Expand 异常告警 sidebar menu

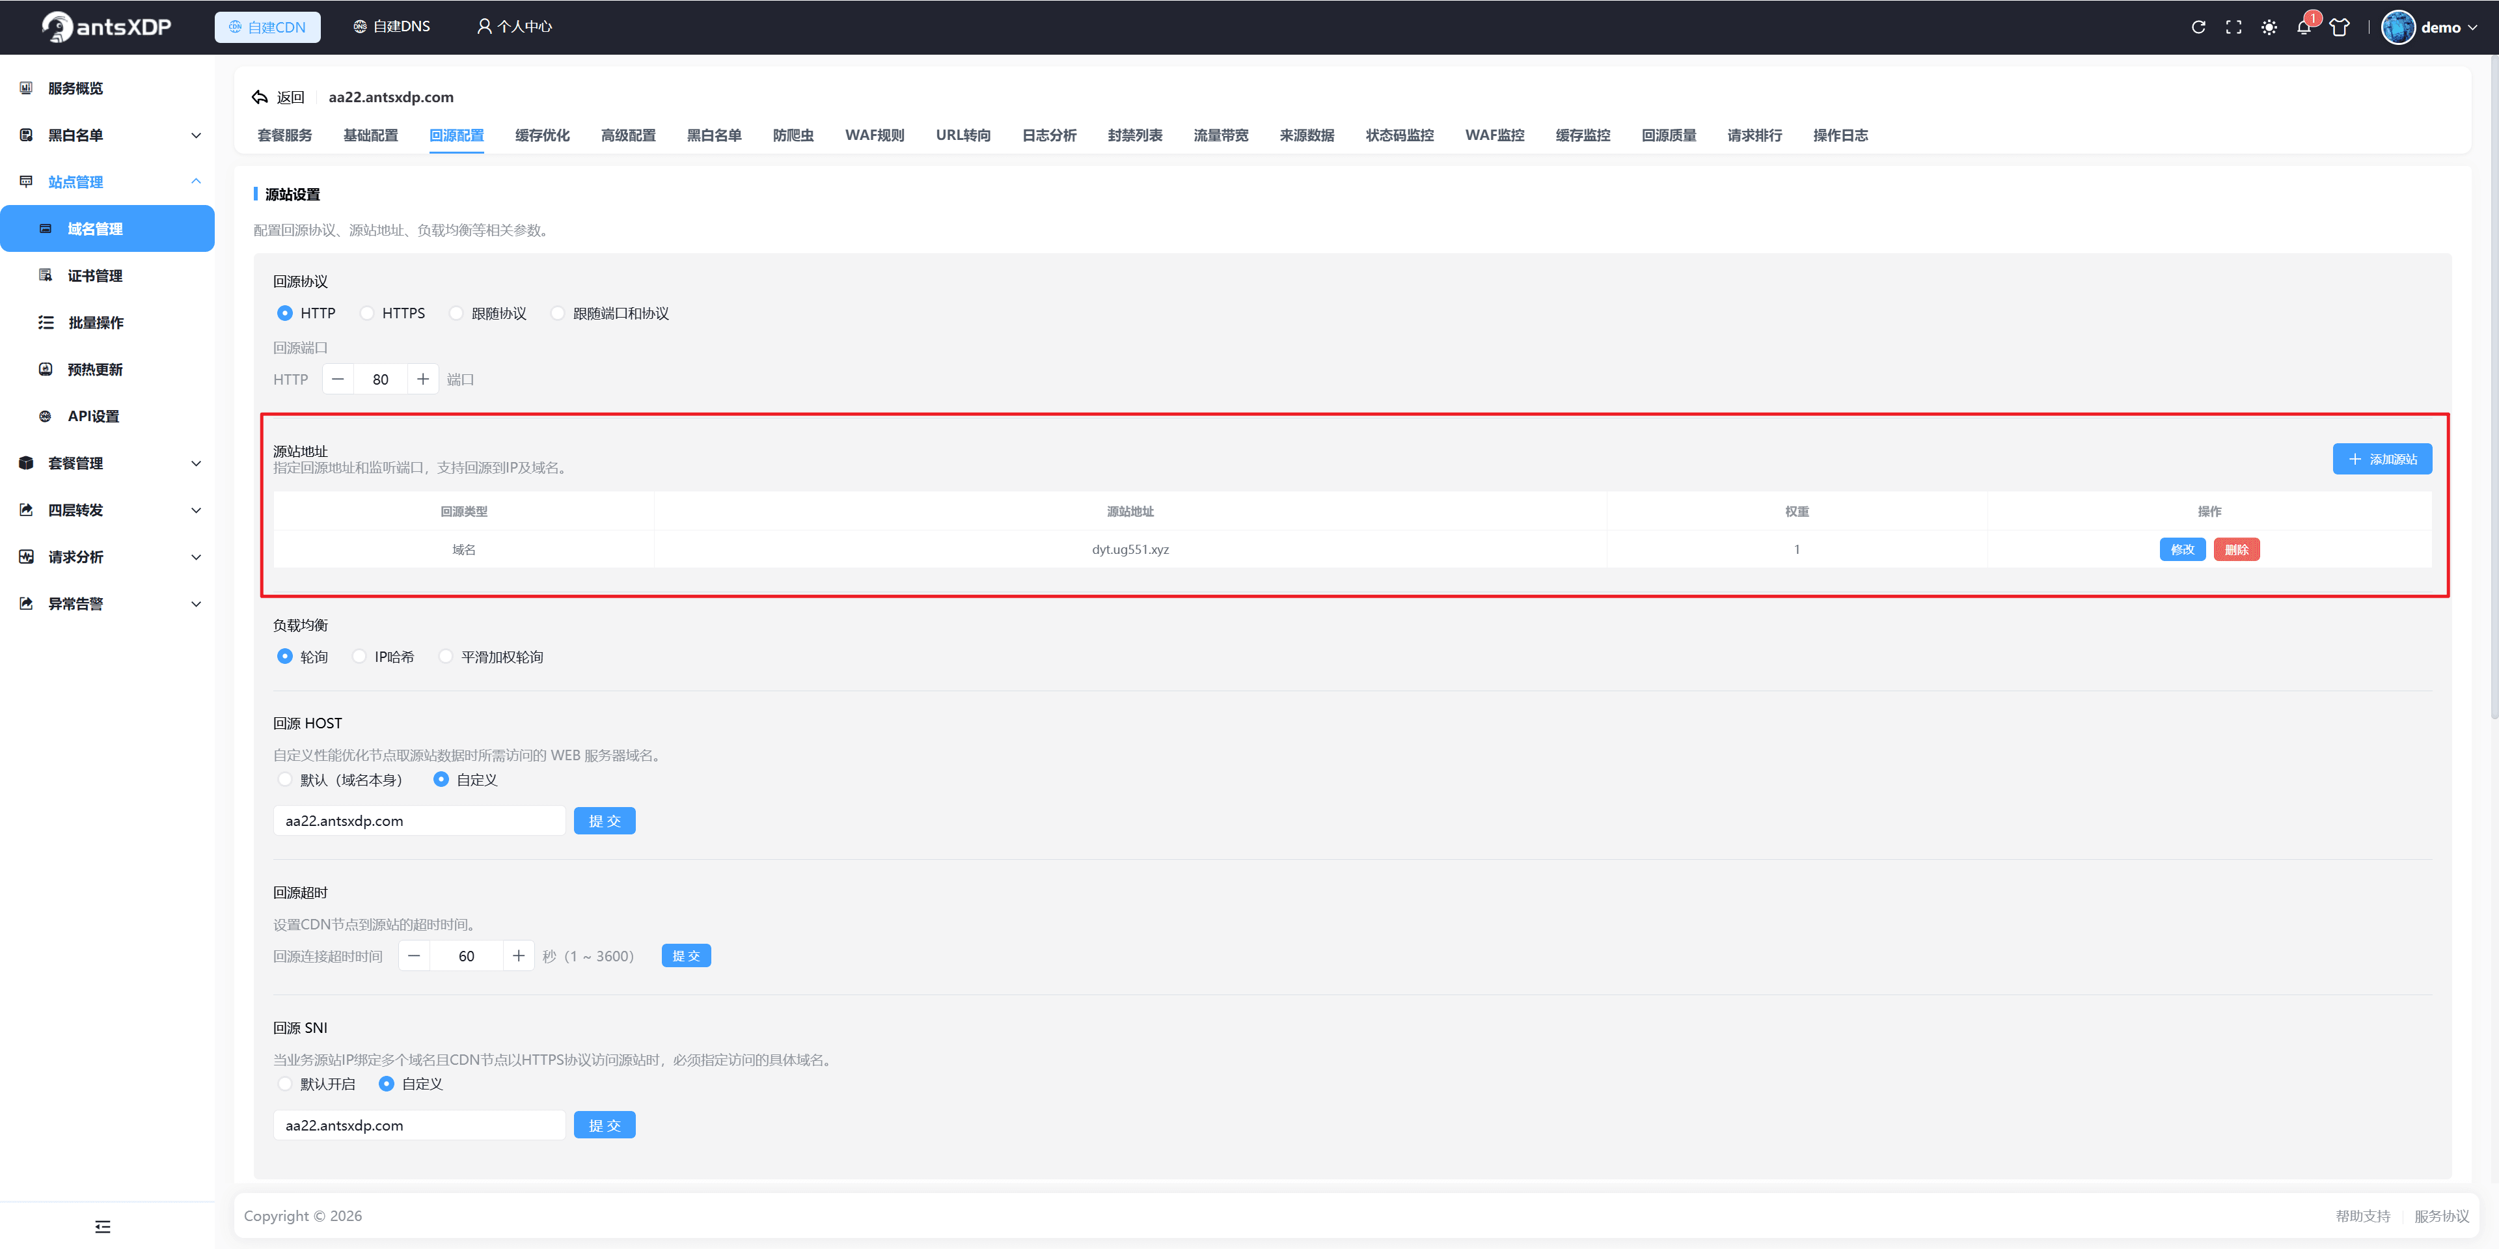(107, 603)
